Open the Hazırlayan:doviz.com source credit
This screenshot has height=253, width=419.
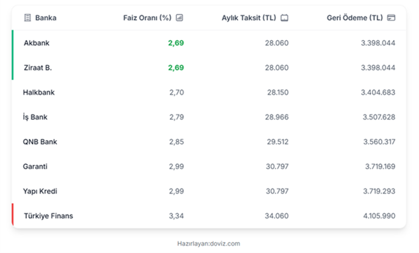pyautogui.click(x=208, y=244)
